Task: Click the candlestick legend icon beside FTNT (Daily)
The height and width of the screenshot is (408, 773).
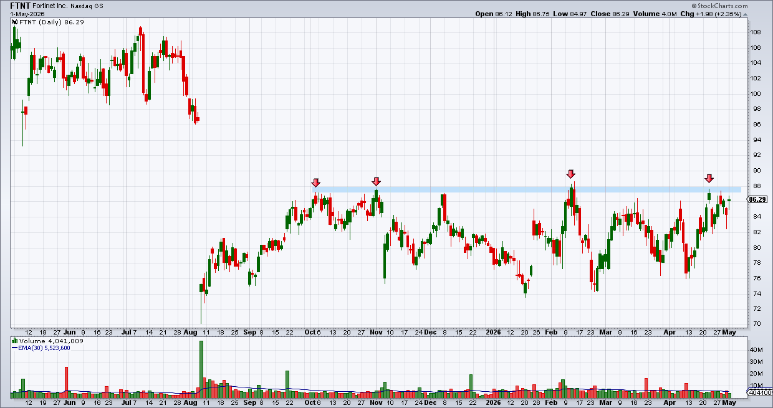Action: (x=14, y=22)
